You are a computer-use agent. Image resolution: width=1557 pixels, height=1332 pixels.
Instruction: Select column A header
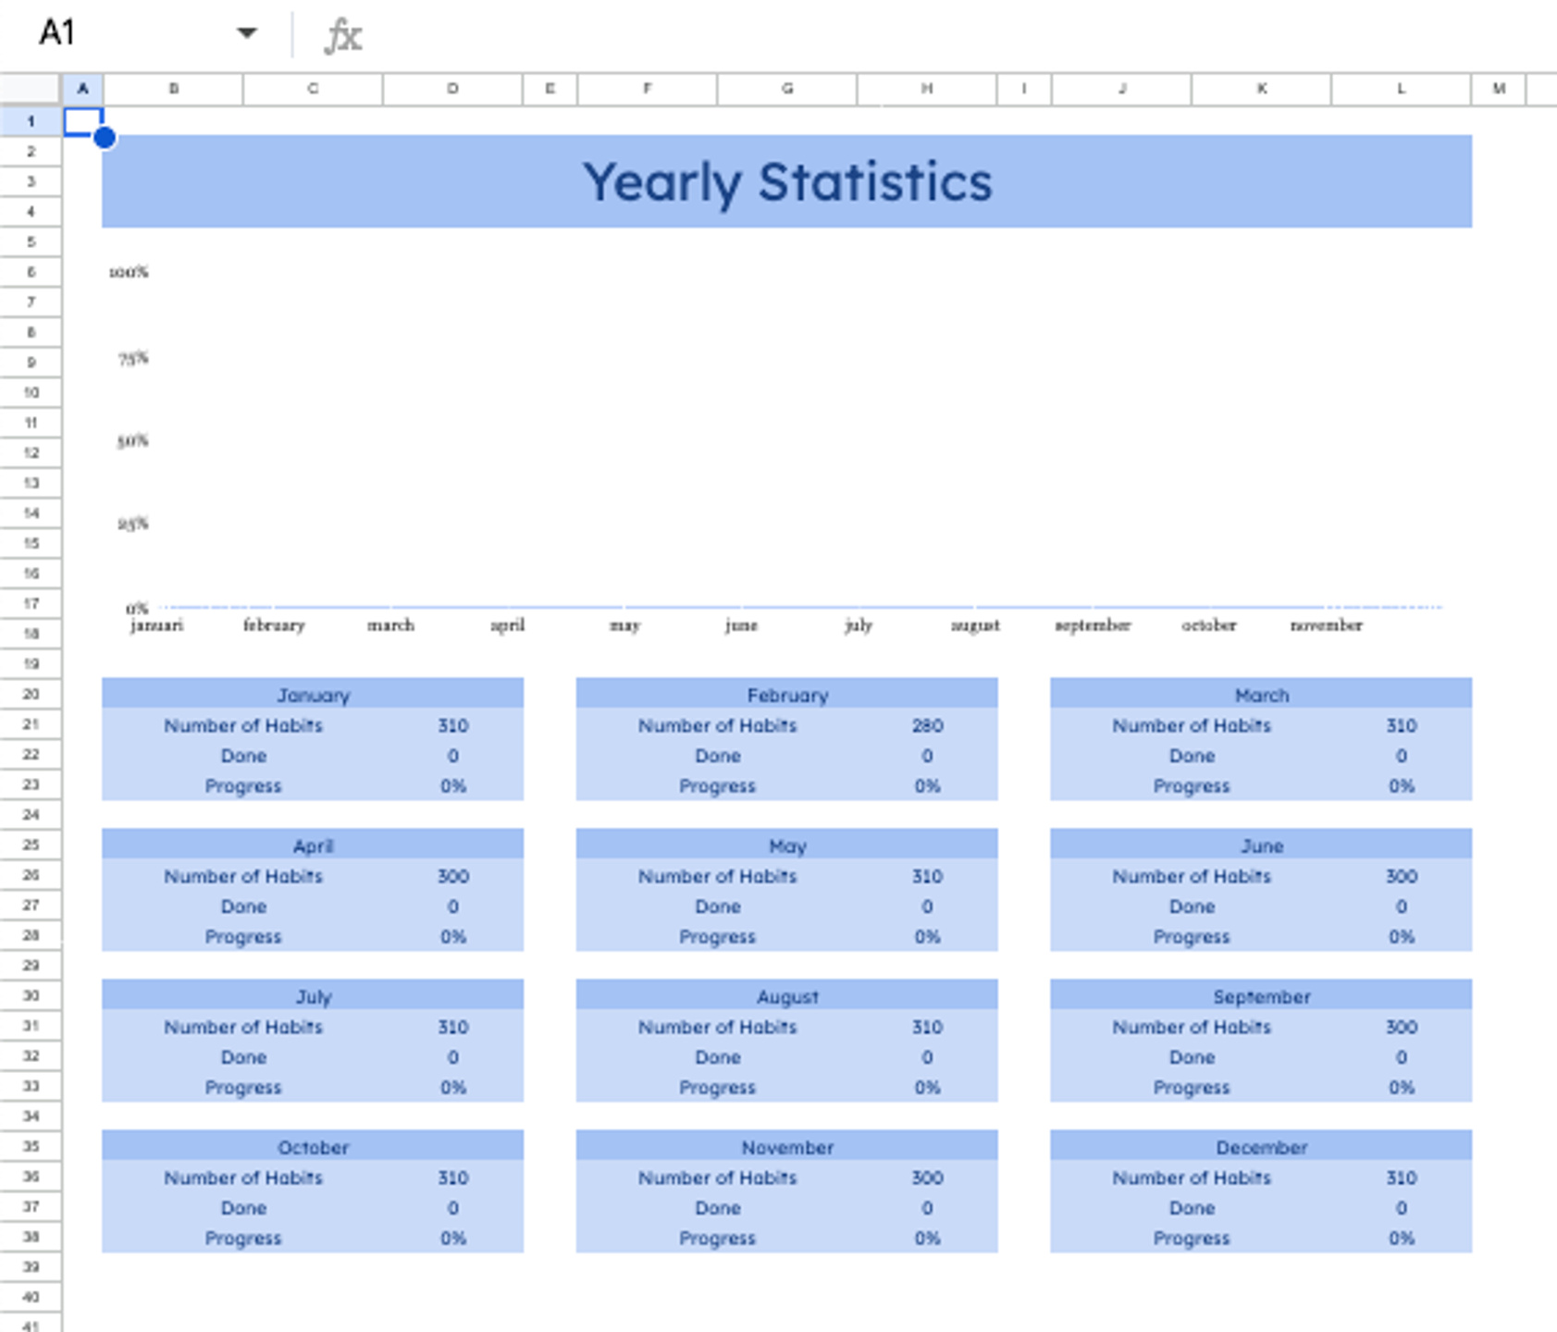82,89
